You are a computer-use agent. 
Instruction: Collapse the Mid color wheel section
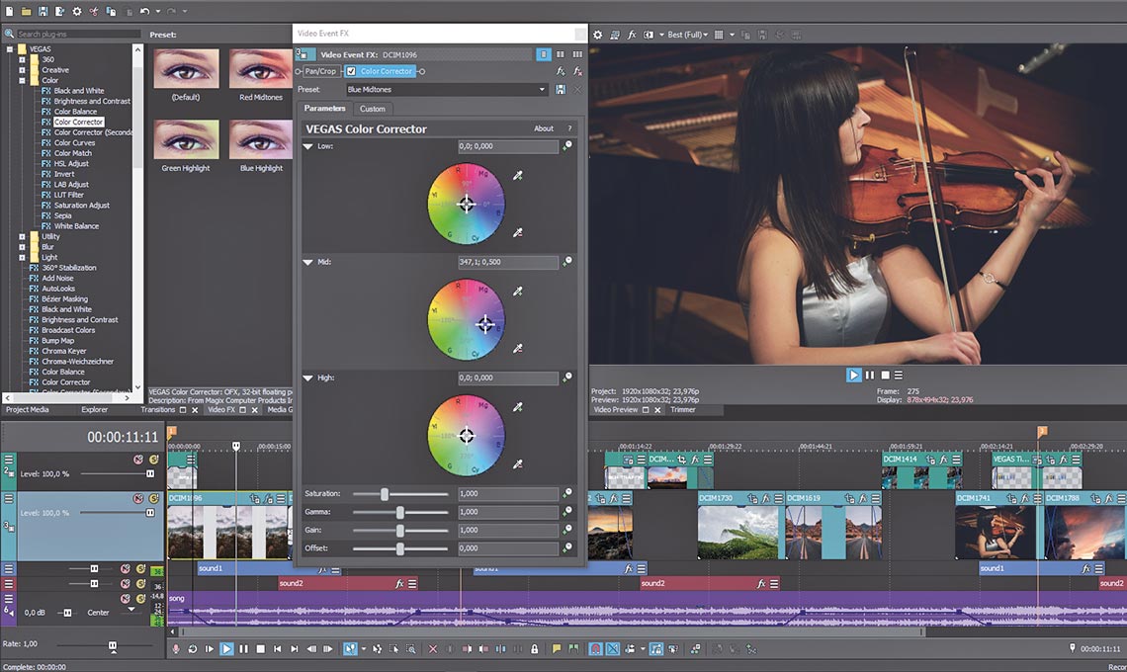pyautogui.click(x=308, y=262)
